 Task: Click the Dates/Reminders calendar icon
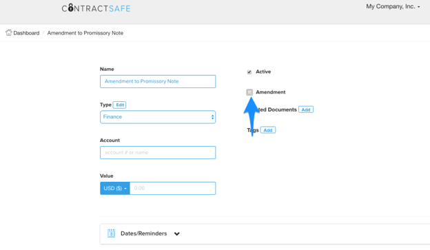click(111, 233)
